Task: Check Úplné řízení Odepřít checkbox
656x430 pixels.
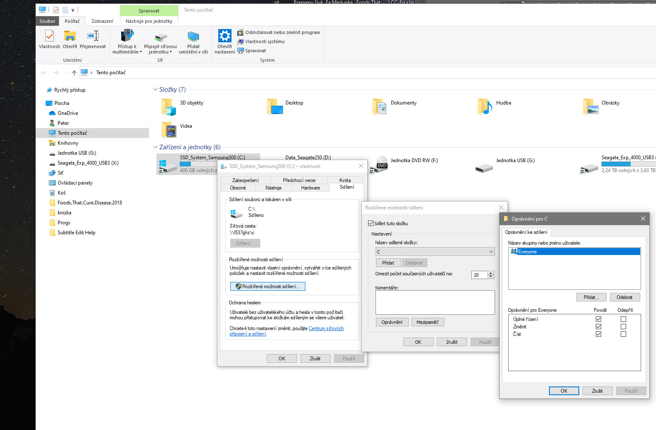Action: point(623,319)
